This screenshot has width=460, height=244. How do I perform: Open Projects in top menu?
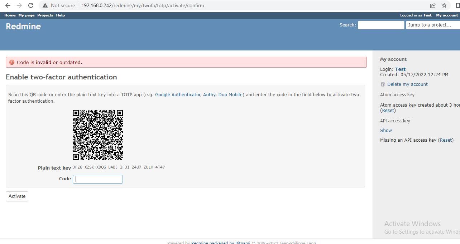pyautogui.click(x=45, y=15)
